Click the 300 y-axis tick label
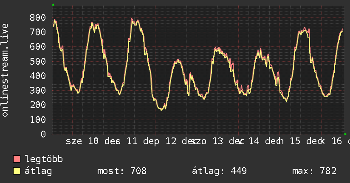 pos(38,90)
